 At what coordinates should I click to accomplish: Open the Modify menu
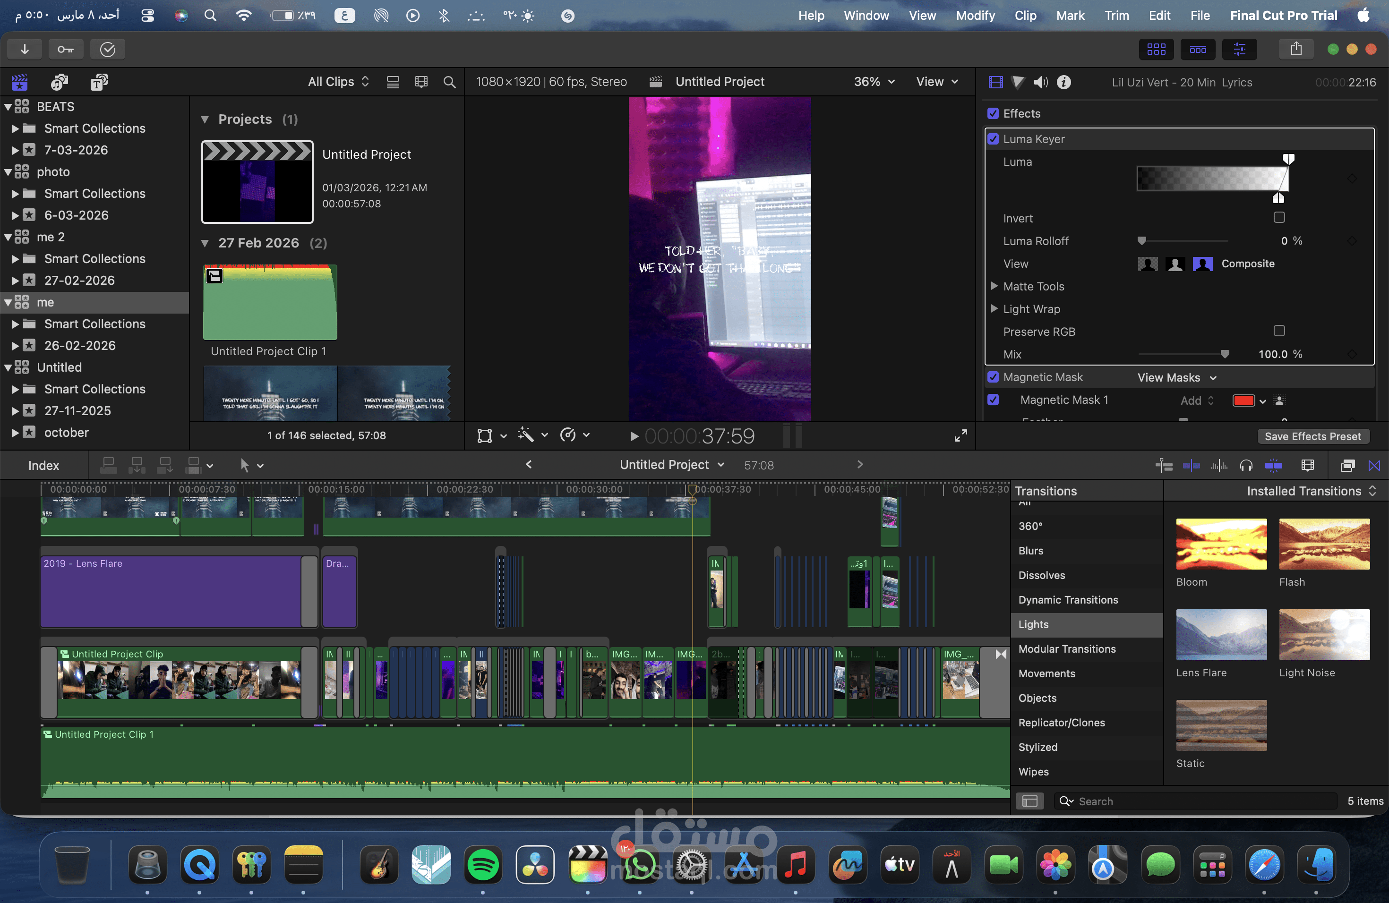pyautogui.click(x=975, y=16)
